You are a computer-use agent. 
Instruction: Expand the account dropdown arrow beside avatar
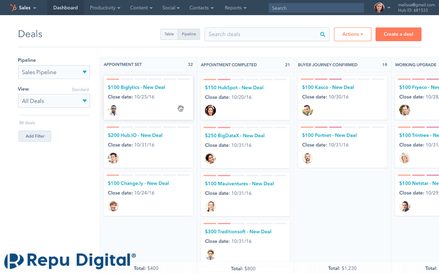[389, 8]
